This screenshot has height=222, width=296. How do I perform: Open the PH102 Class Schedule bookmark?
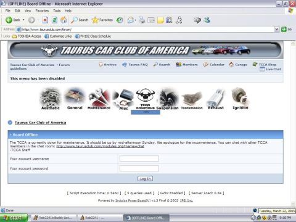click(93, 36)
